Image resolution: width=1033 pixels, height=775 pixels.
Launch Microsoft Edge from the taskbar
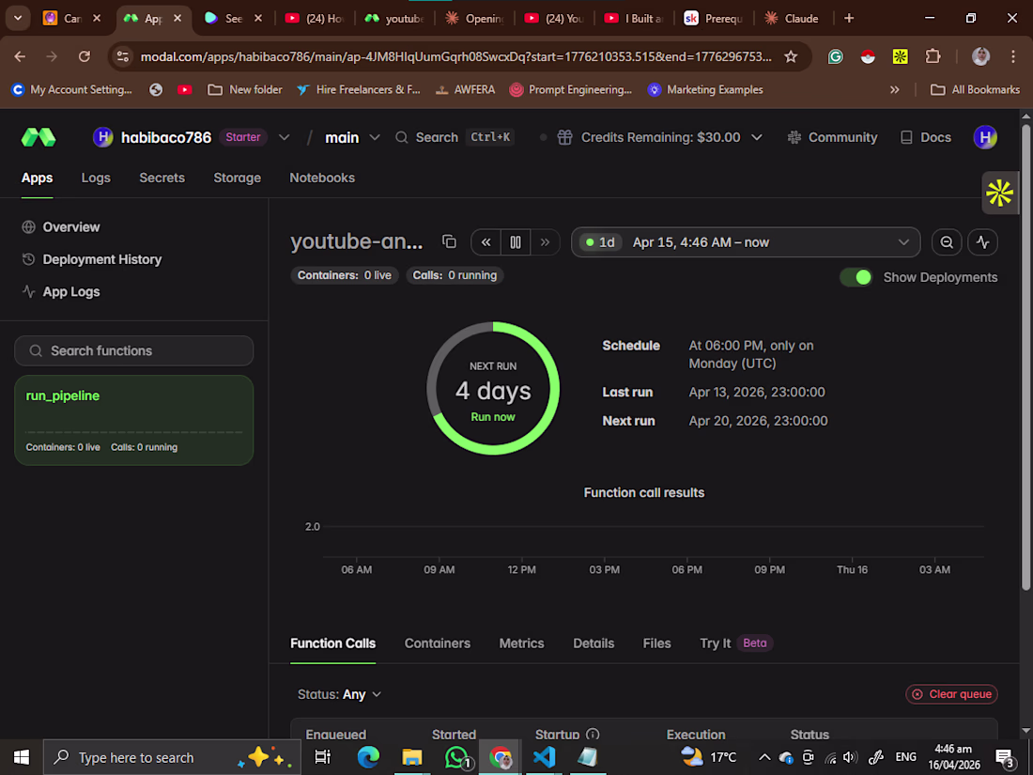coord(368,756)
